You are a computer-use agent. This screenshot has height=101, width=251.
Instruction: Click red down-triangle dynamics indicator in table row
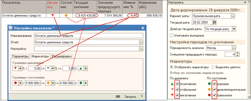click(x=53, y=15)
